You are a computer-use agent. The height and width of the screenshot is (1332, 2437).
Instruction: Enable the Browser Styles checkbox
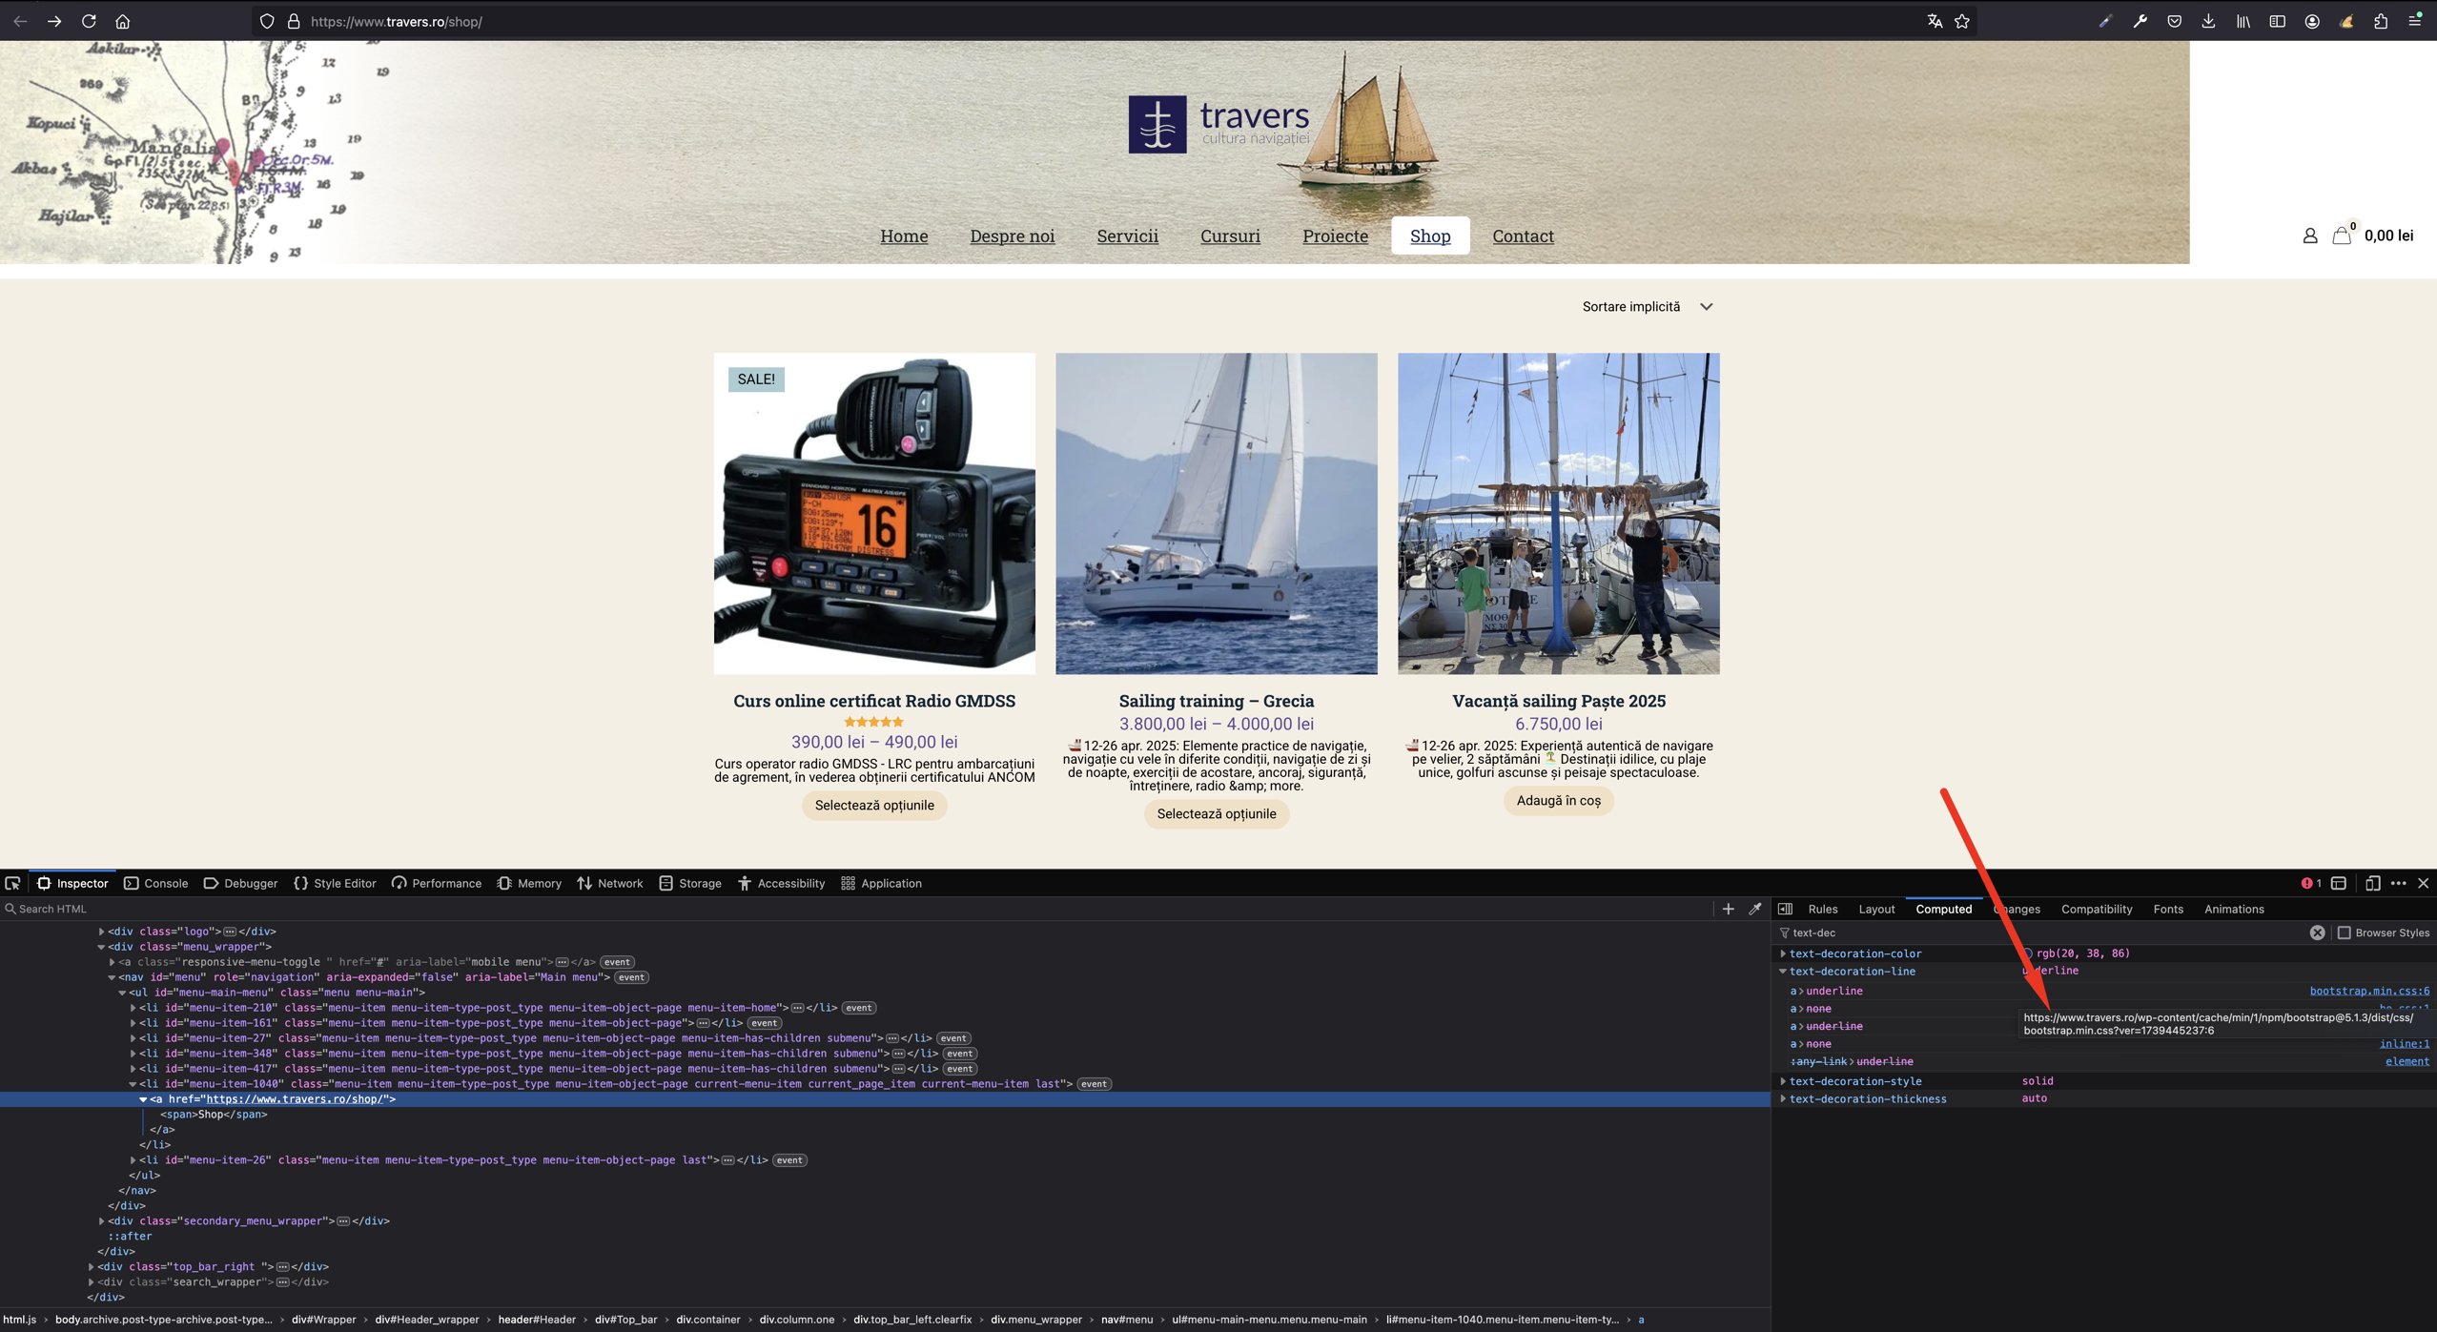click(x=2345, y=932)
